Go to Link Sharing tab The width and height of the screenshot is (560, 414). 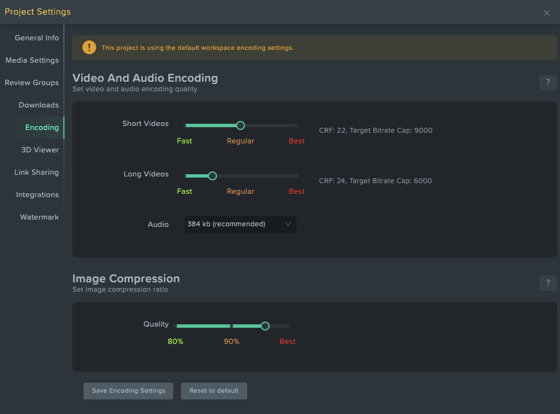point(36,173)
